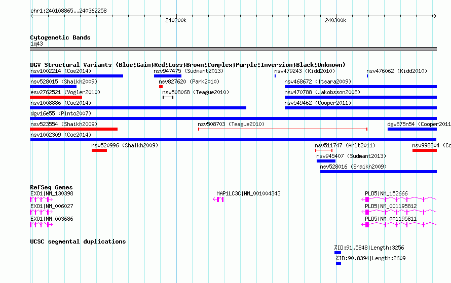
Task: Select nsv827620 (Park2010) label
Action: [x=189, y=82]
